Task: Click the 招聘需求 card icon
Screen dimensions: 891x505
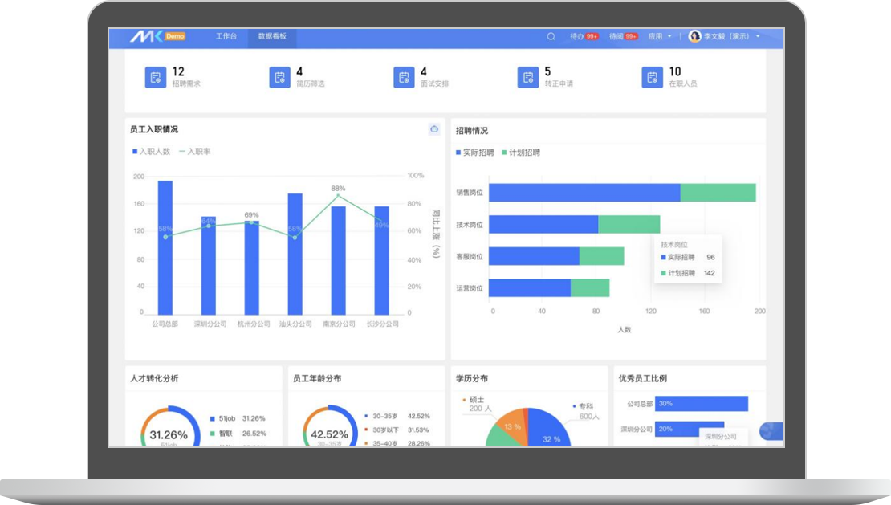Action: pos(155,78)
